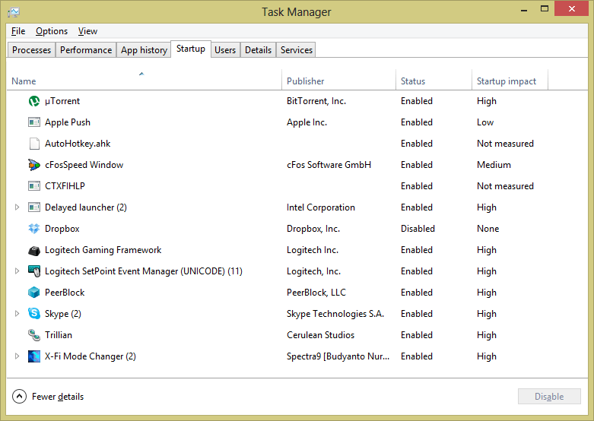Image resolution: width=594 pixels, height=421 pixels.
Task: Click the Dropbox, Inc. publisher cell
Action: point(313,229)
